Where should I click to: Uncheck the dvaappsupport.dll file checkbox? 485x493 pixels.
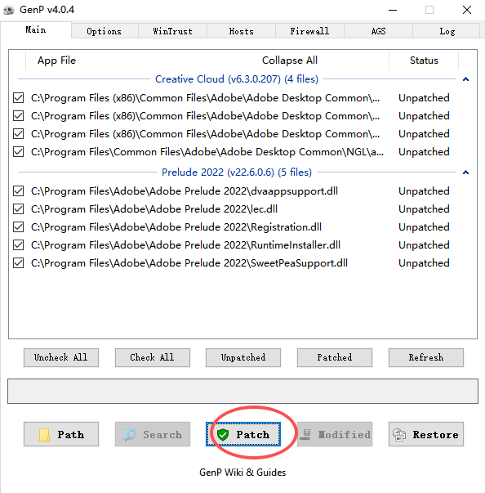pos(19,190)
